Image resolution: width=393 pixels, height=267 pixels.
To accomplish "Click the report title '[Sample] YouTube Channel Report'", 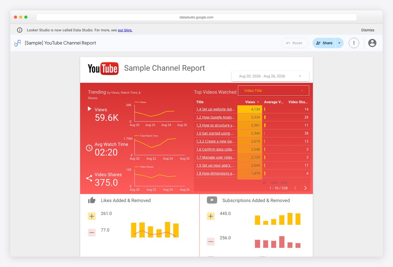I will pyautogui.click(x=60, y=43).
